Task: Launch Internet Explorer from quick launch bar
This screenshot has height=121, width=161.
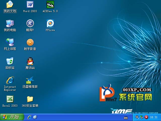Action: [x=30, y=117]
